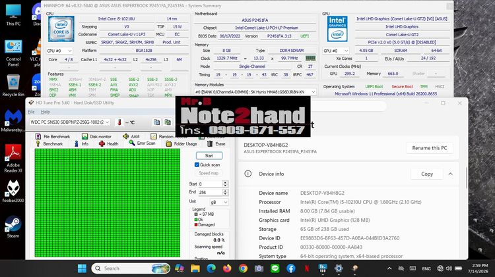495x277 pixels.
Task: Open Netflix from the taskbar
Action: [x=306, y=268]
